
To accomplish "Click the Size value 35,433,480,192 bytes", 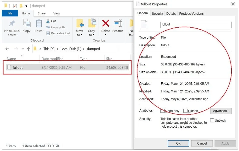I will [182, 64].
